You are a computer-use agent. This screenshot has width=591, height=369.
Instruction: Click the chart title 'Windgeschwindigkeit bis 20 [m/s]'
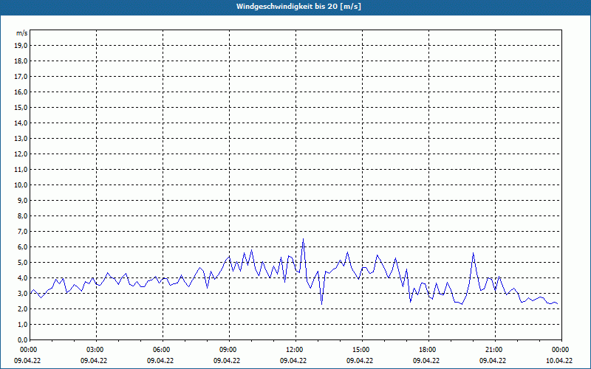[298, 7]
